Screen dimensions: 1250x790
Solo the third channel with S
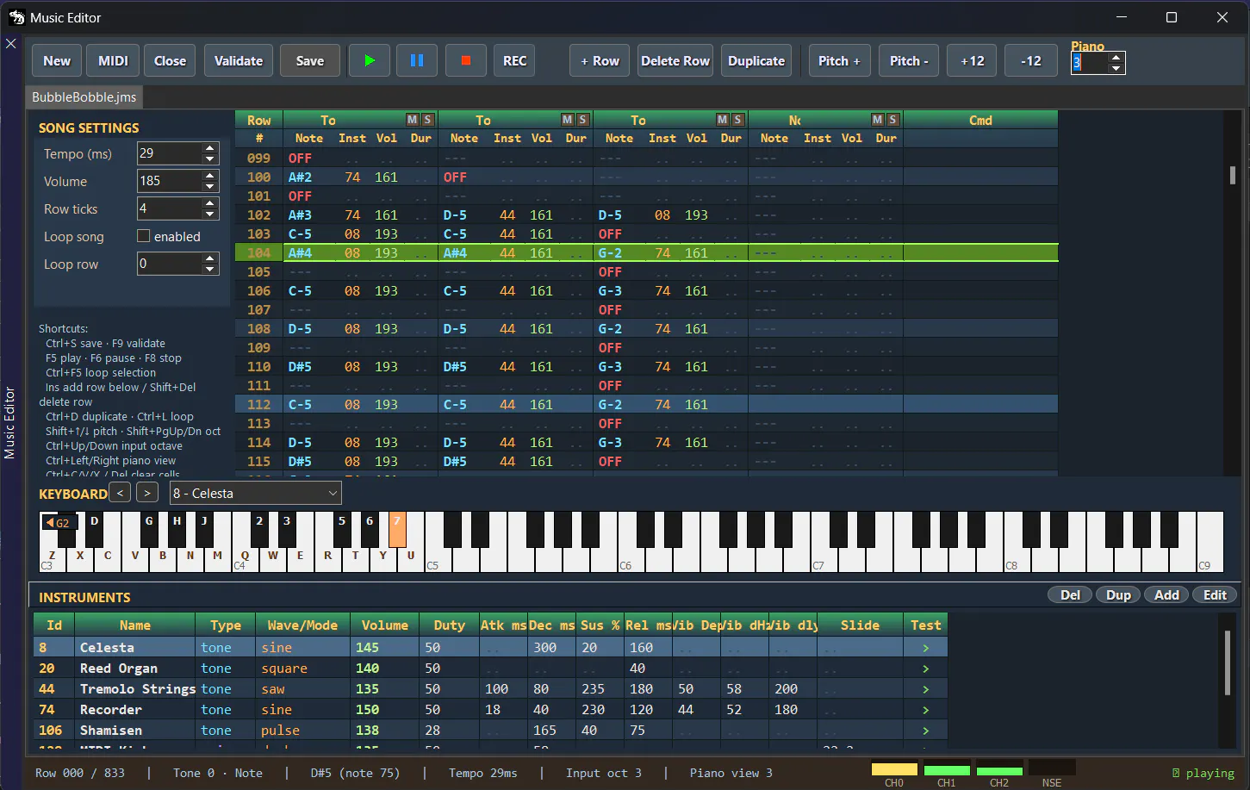737,120
